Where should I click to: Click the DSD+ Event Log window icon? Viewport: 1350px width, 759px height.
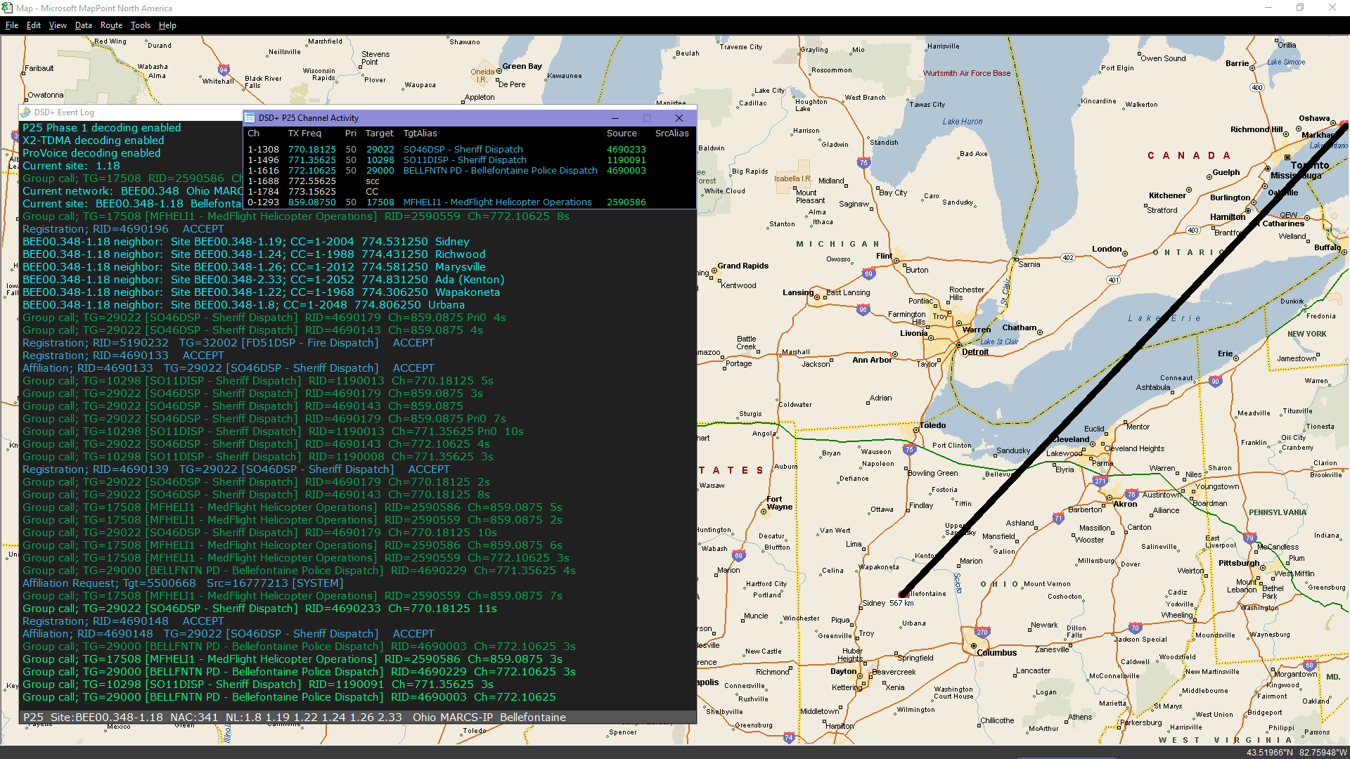coord(26,112)
